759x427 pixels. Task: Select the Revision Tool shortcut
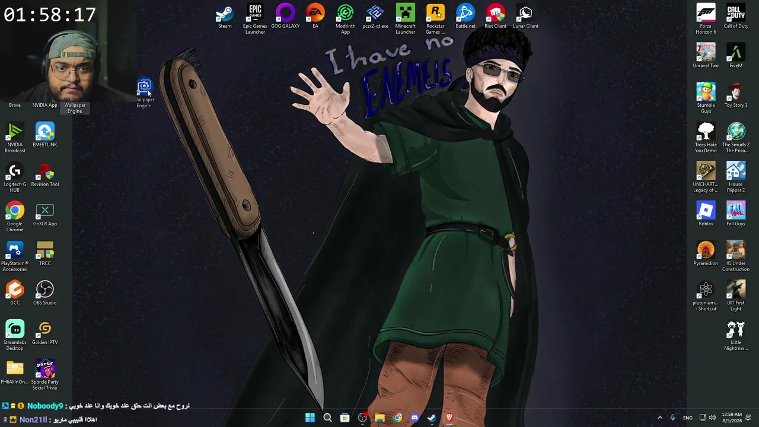click(45, 175)
